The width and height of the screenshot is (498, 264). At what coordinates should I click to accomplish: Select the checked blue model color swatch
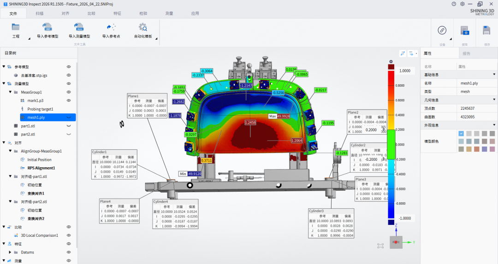click(461, 134)
